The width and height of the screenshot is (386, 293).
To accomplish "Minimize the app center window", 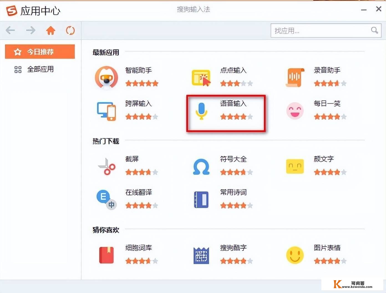I will [x=364, y=10].
